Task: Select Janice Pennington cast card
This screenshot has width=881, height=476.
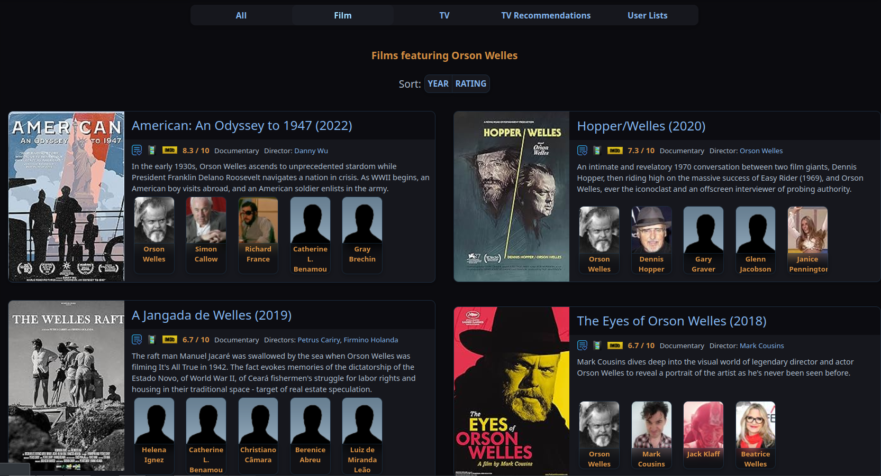Action: pyautogui.click(x=807, y=240)
